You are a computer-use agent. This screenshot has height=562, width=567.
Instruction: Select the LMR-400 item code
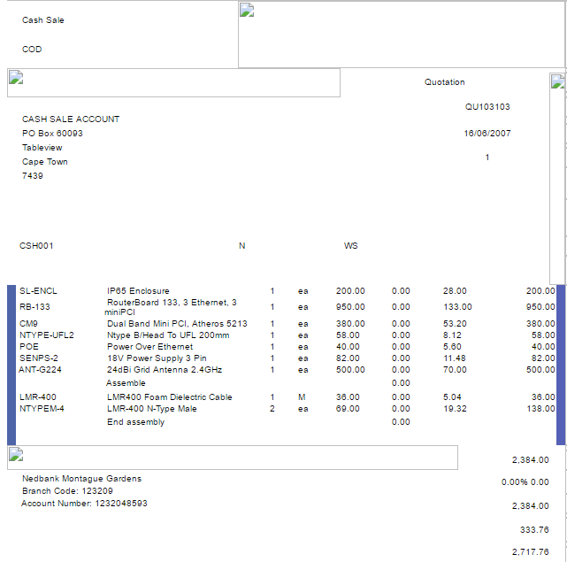pos(38,397)
